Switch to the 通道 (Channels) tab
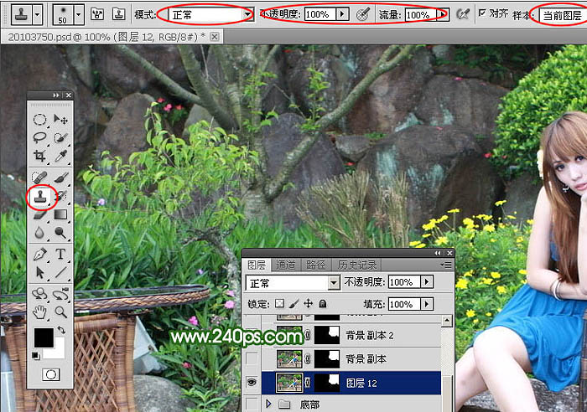587x412 pixels. [285, 265]
